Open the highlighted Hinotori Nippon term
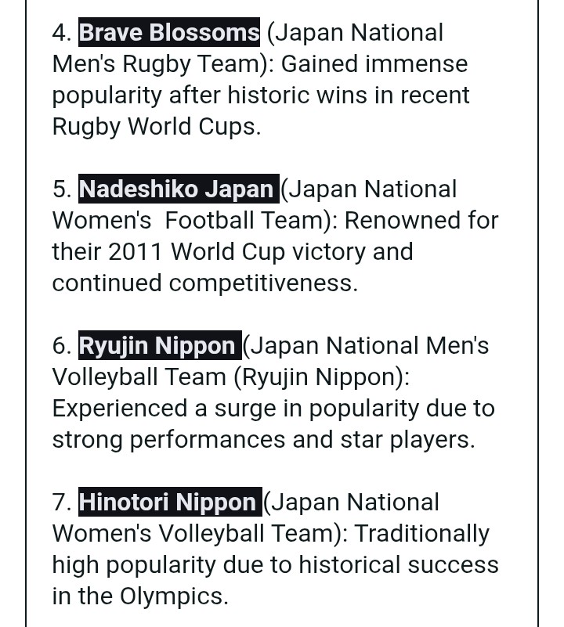The height and width of the screenshot is (627, 564). 170,502
